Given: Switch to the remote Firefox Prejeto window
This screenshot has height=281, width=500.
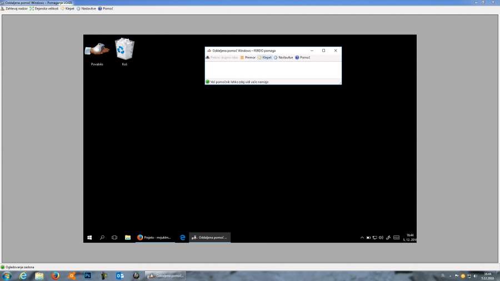Looking at the screenshot, I should (x=155, y=237).
